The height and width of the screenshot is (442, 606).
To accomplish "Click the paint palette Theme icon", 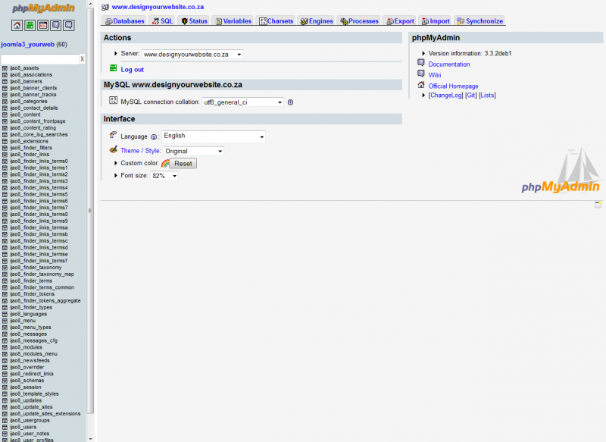I will [113, 149].
